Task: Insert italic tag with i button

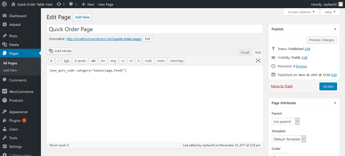Action: click(x=58, y=61)
